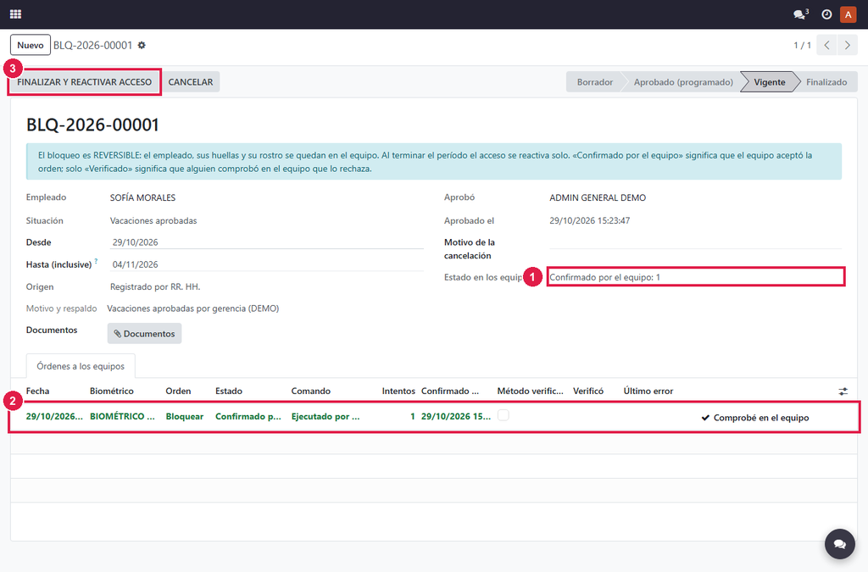Open the user avatar menu
This screenshot has width=868, height=572.
(848, 14)
